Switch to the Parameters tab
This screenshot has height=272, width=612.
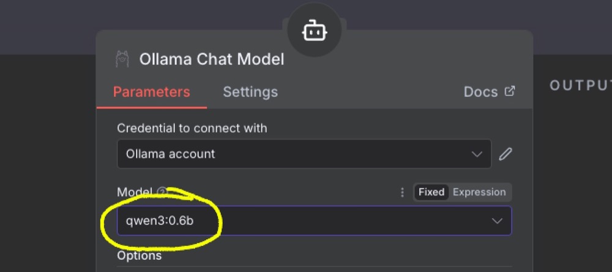[151, 92]
